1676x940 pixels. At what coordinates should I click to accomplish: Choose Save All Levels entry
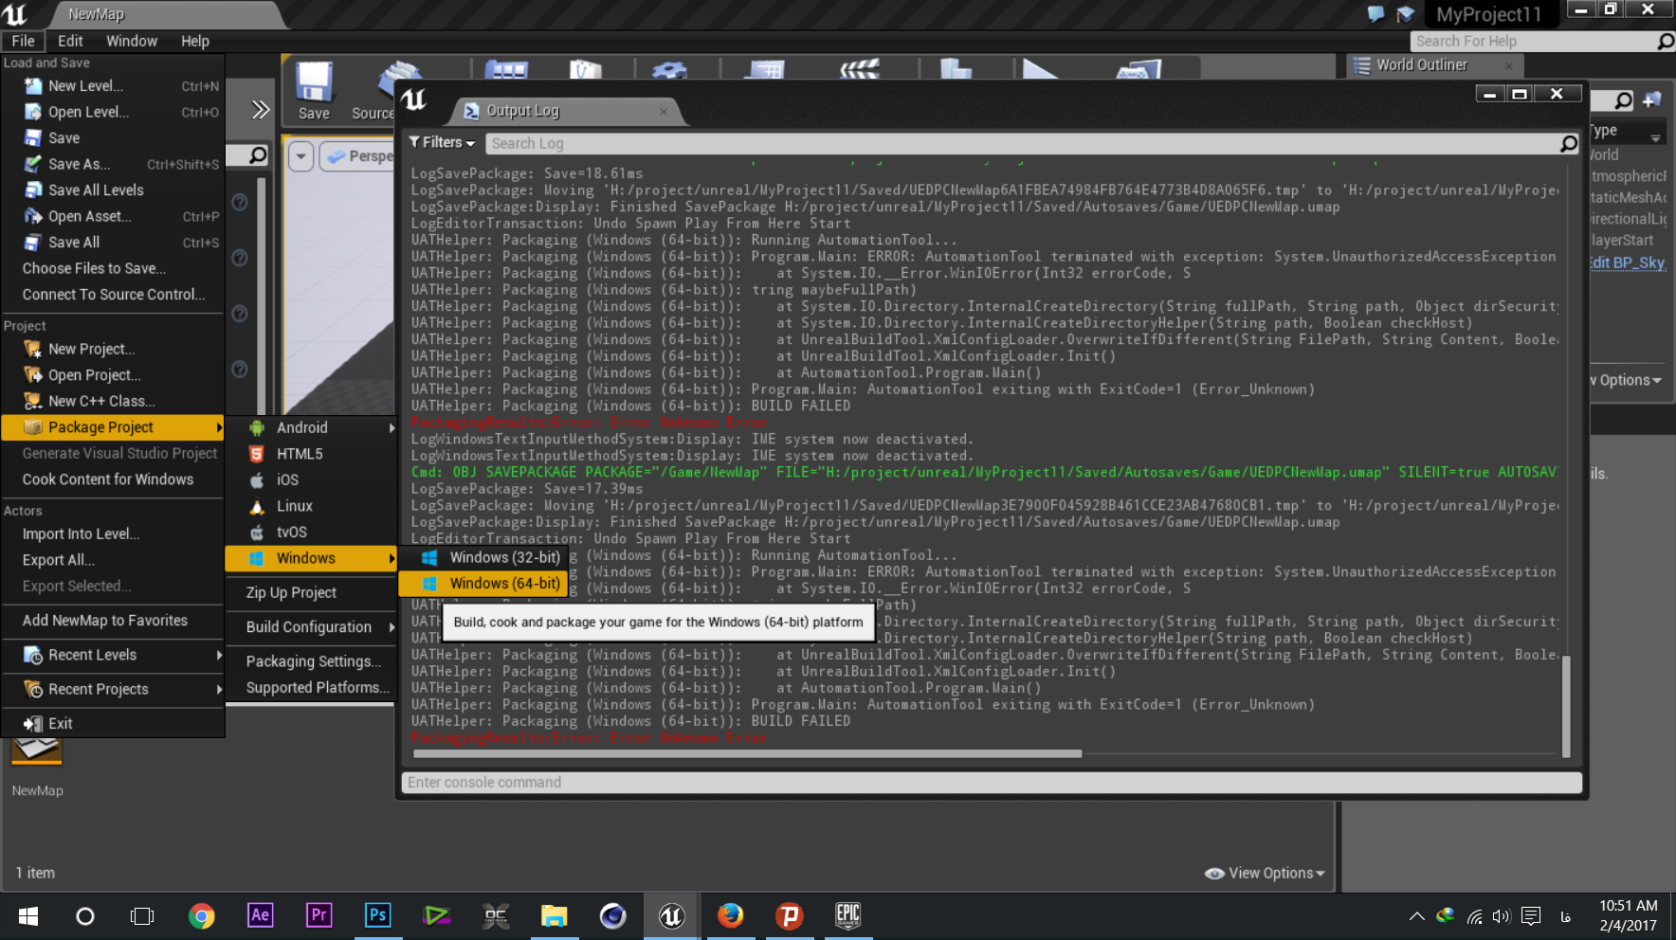113,190
